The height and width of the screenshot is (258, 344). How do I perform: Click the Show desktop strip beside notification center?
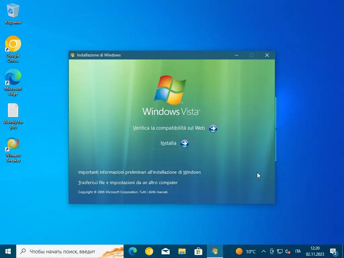coord(343,251)
